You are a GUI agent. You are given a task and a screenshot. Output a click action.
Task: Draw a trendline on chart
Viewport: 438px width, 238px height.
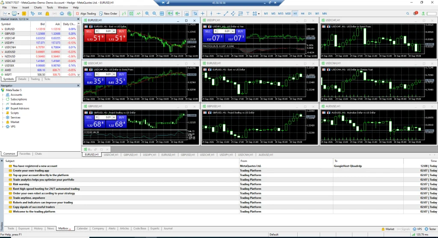click(226, 13)
